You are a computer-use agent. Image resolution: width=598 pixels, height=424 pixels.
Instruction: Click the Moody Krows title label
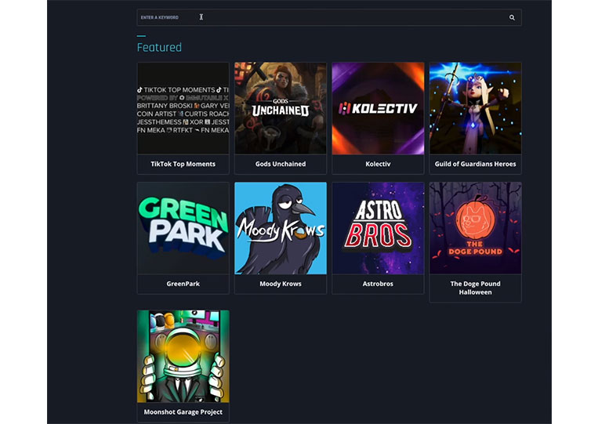tap(281, 284)
